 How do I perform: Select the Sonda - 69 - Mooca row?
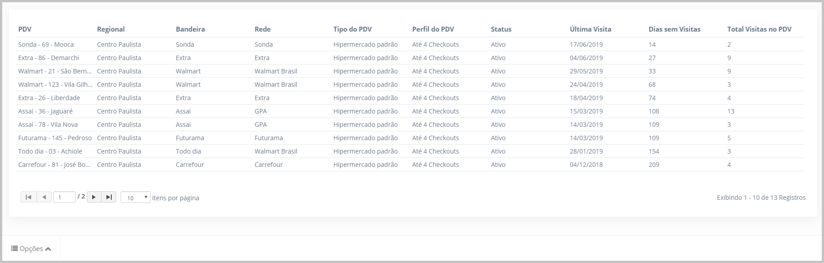(x=410, y=45)
